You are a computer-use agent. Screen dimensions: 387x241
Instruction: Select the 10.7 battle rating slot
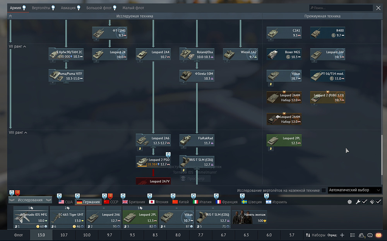point(64,235)
